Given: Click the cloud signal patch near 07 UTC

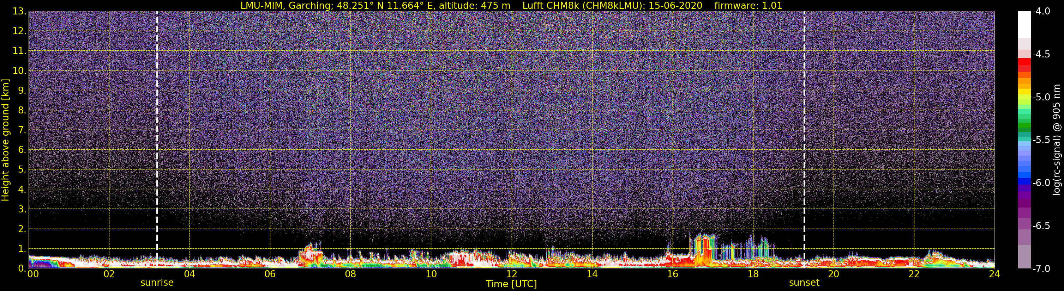Looking at the screenshot, I should [x=311, y=255].
